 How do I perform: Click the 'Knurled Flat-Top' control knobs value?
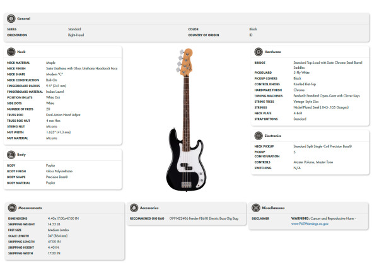coord(305,84)
